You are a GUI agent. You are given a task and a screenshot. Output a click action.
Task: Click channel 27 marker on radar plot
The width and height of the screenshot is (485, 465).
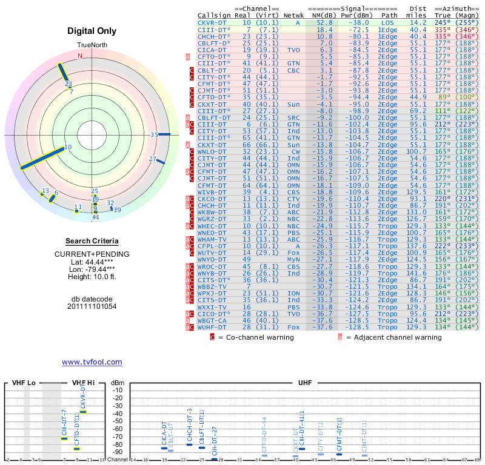(161, 161)
